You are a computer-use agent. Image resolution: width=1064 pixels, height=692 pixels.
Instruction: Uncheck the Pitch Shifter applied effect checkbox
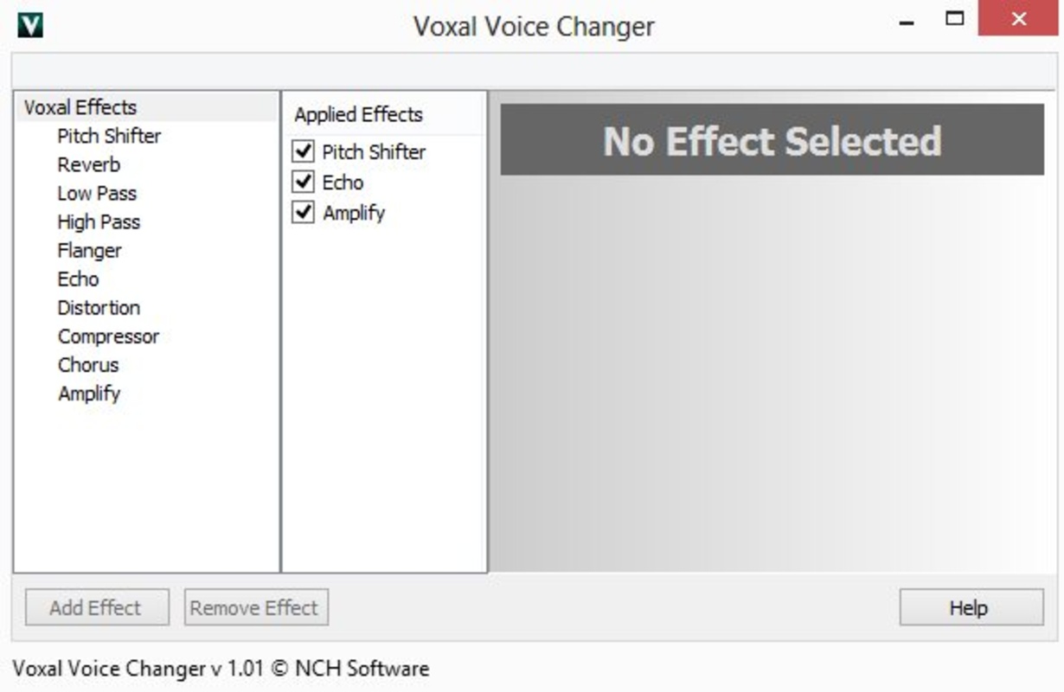point(303,152)
